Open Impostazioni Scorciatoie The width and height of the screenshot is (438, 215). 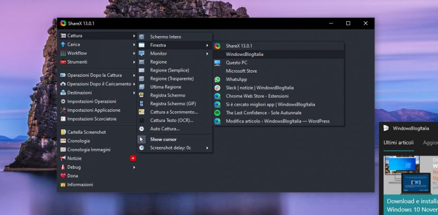coord(97,119)
